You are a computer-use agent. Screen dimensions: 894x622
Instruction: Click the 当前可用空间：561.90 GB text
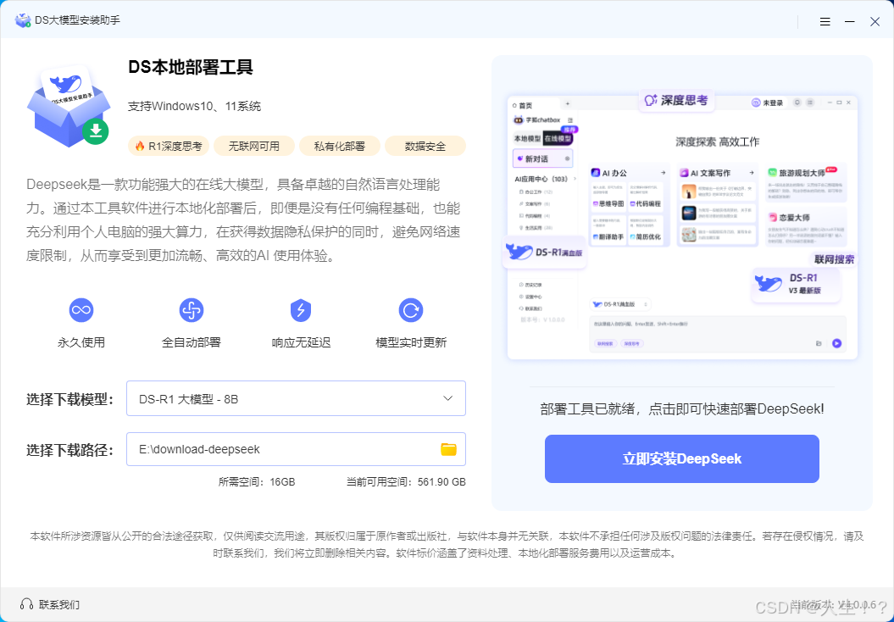tap(406, 481)
